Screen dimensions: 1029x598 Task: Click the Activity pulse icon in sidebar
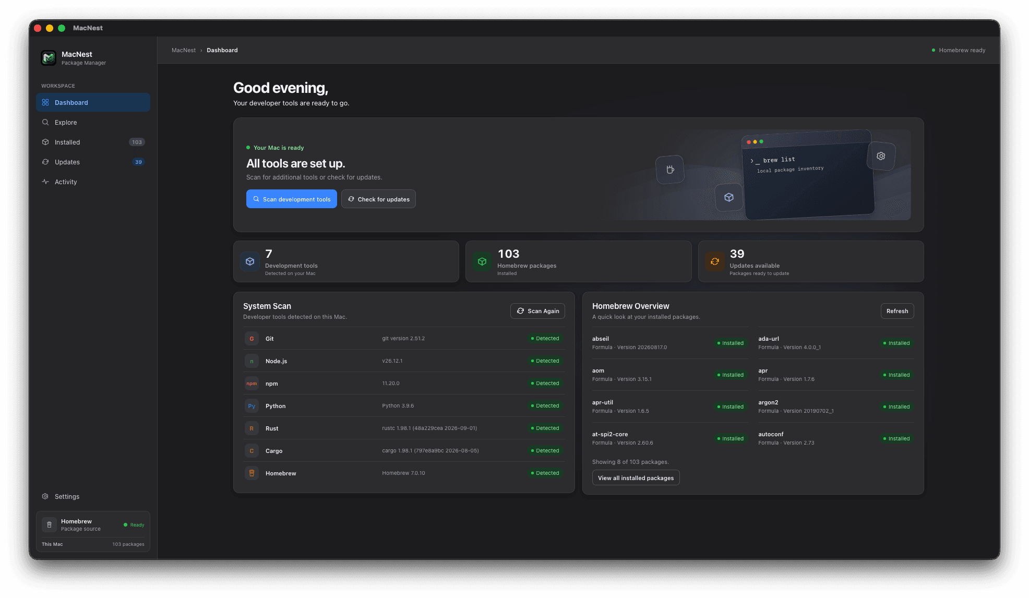[45, 182]
